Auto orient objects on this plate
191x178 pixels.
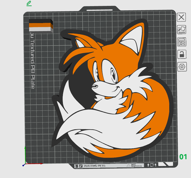click(181, 29)
